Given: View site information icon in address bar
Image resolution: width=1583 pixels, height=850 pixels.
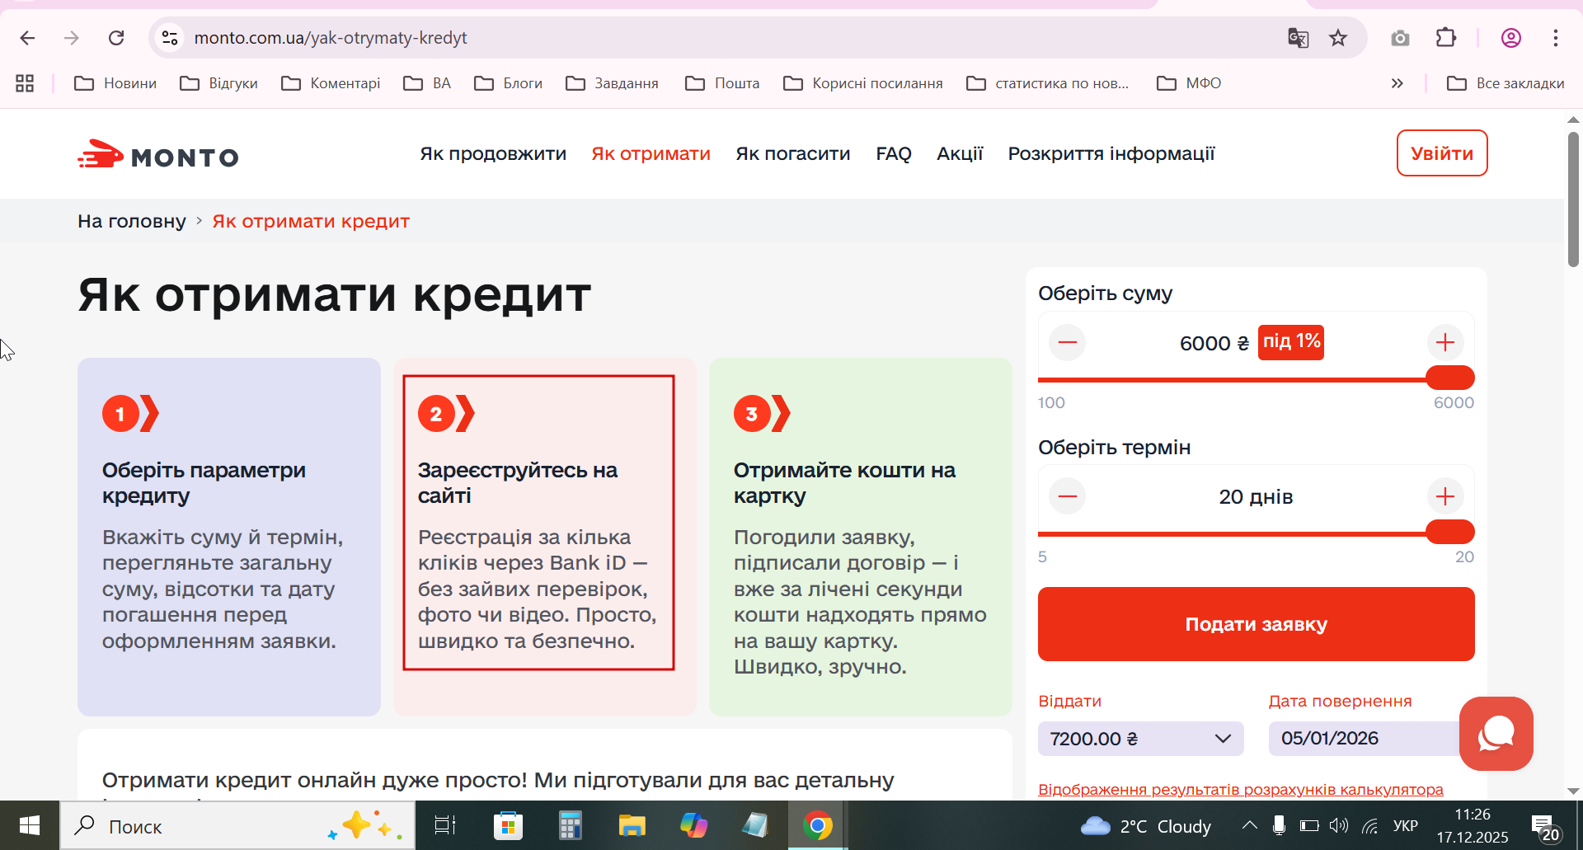Looking at the screenshot, I should [170, 38].
